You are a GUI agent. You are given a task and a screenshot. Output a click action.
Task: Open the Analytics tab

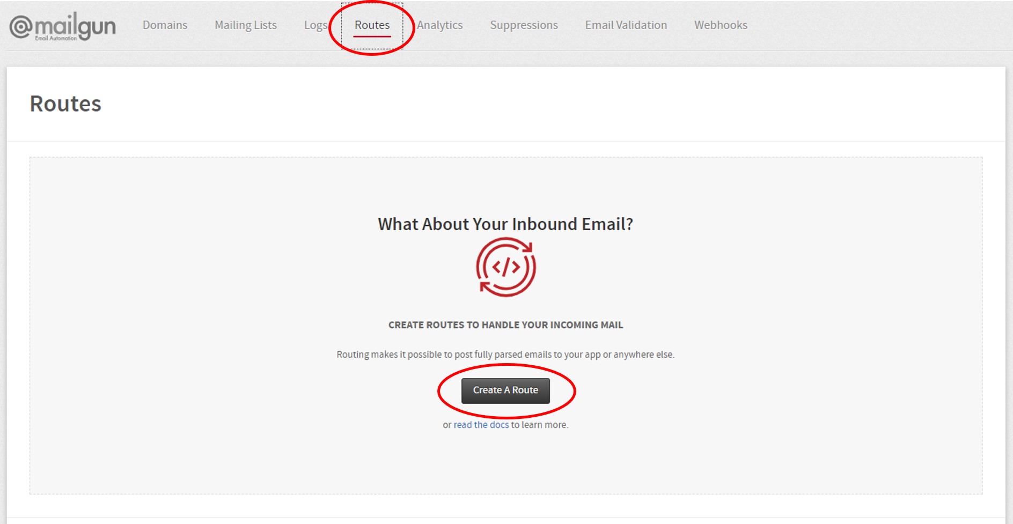coord(440,25)
